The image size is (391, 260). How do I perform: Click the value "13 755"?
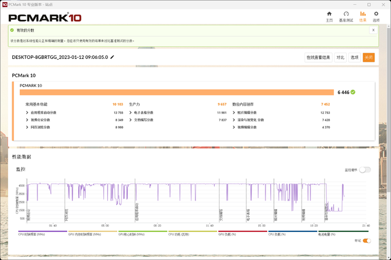[x=118, y=113]
